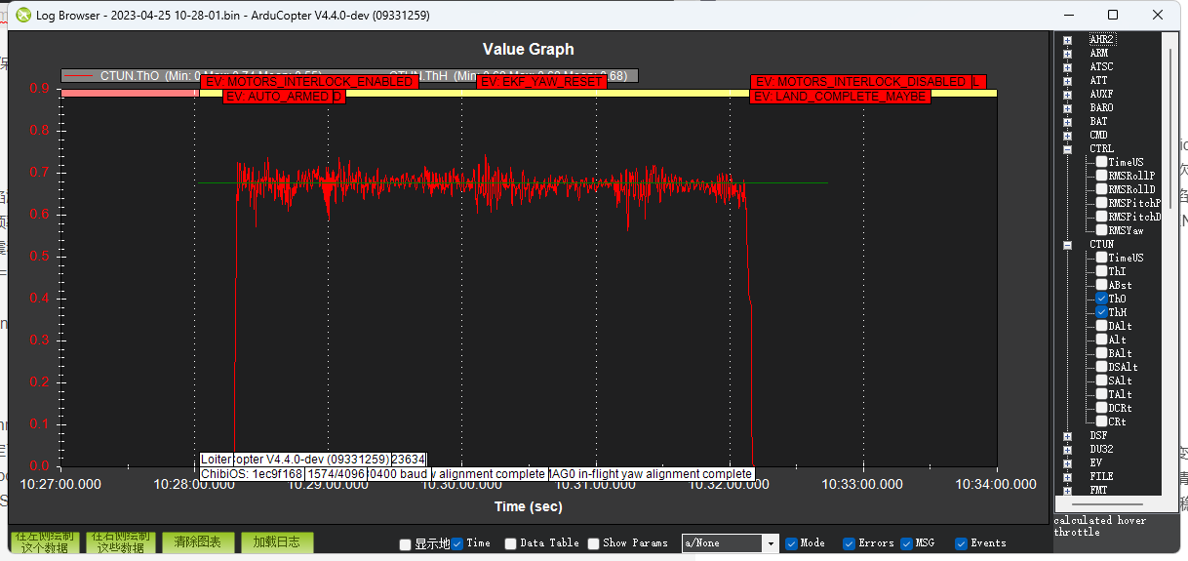Collapse the CTUN tree node
This screenshot has height=561, width=1188.
pyautogui.click(x=1068, y=245)
